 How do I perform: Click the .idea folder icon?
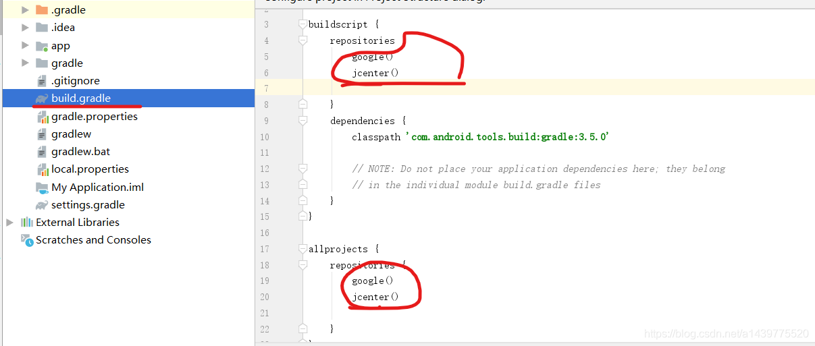point(42,28)
